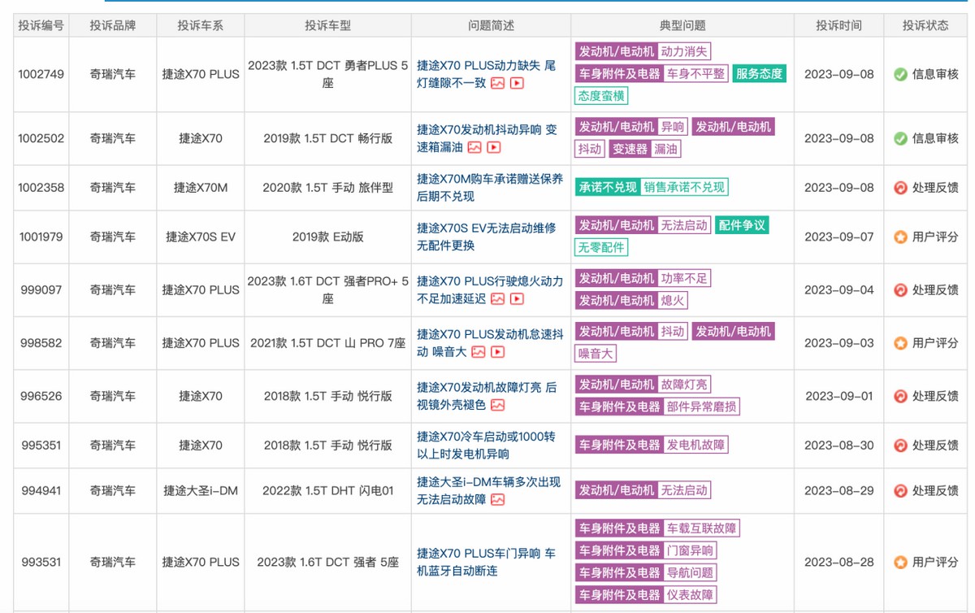This screenshot has width=975, height=613.
Task: Click the red status icon for complaint 995351
Action: (x=900, y=446)
